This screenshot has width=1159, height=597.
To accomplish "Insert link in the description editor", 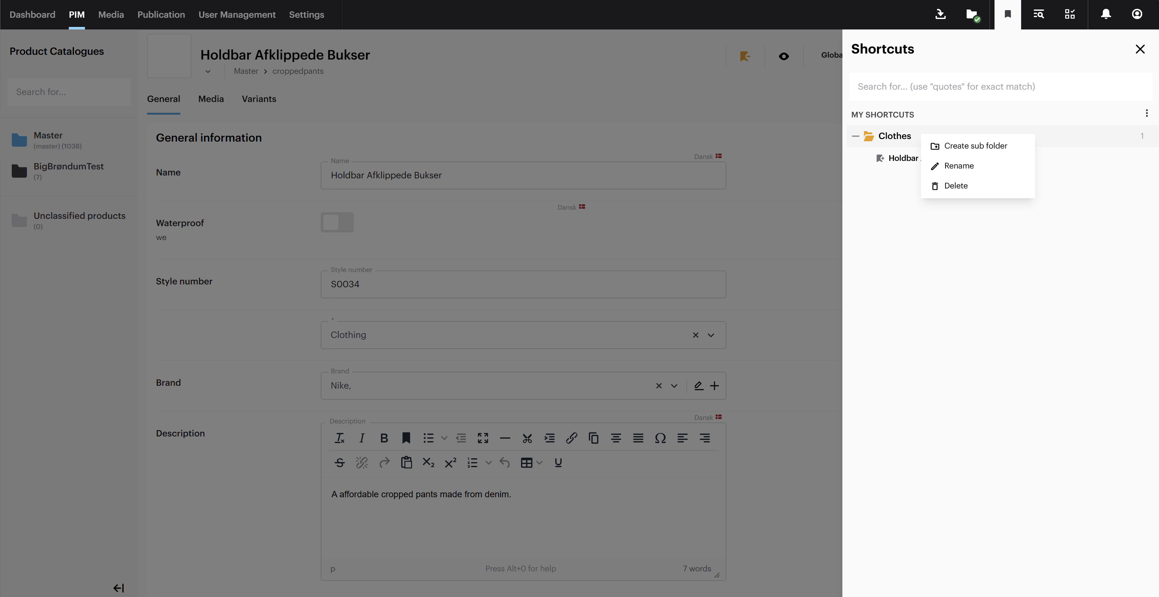I will 571,438.
